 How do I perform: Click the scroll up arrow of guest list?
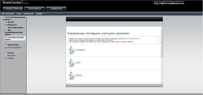pos(161,28)
